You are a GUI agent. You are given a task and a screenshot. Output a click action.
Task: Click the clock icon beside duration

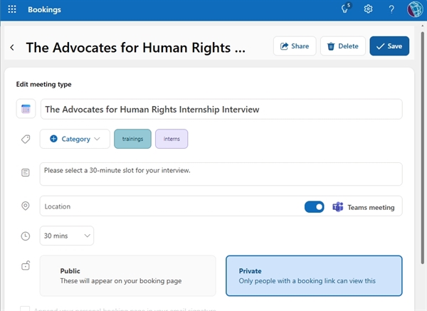coord(26,236)
